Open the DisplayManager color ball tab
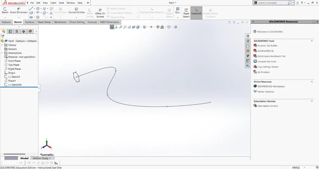Viewport: 319px width, 169px height. click(x=30, y=31)
